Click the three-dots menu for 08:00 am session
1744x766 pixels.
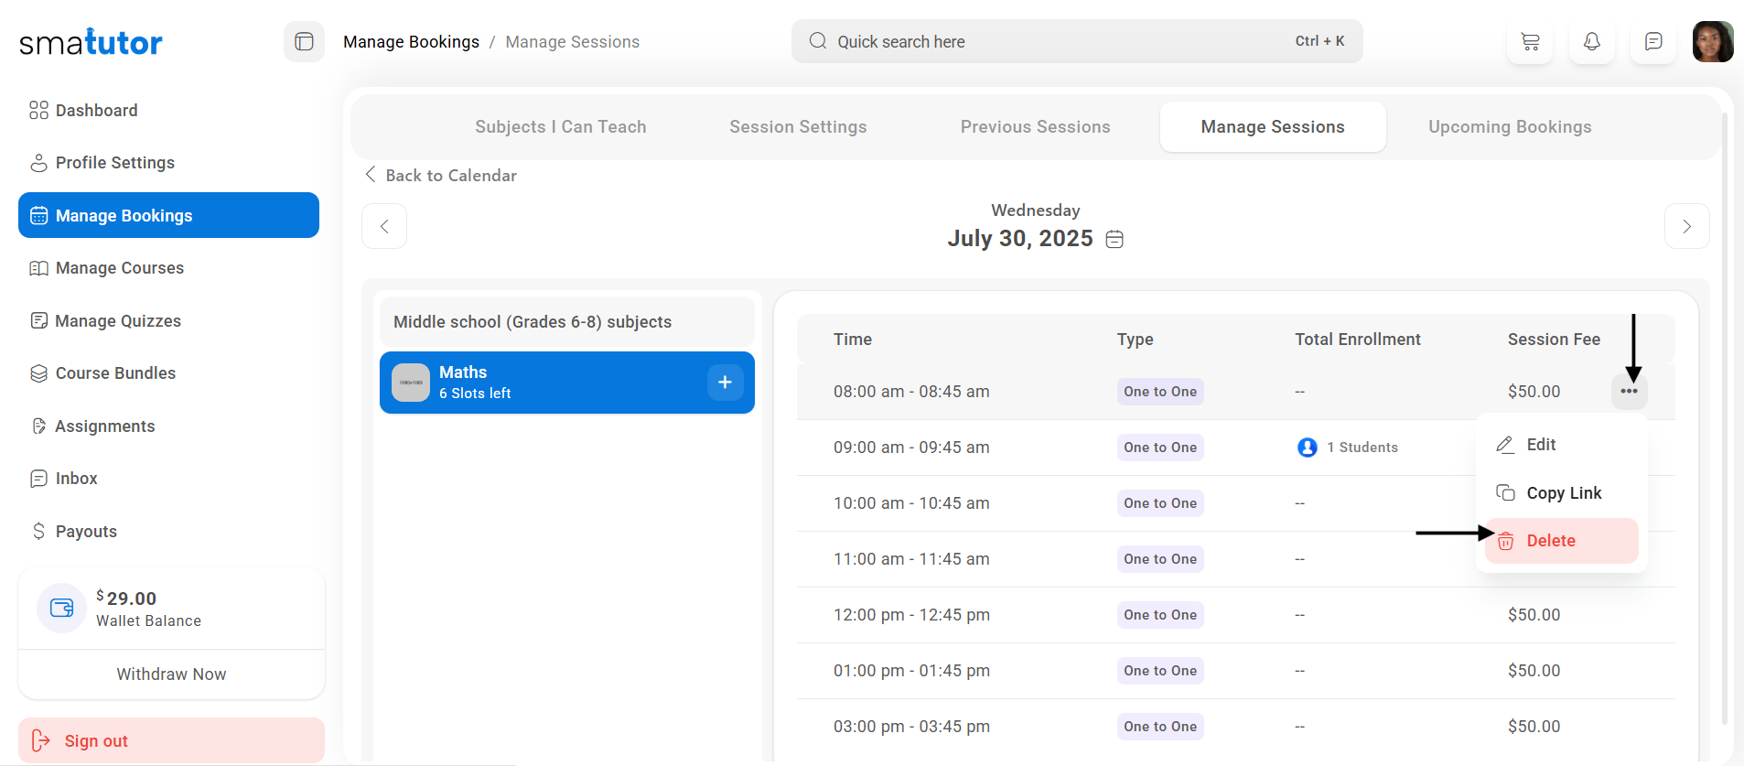[1629, 392]
